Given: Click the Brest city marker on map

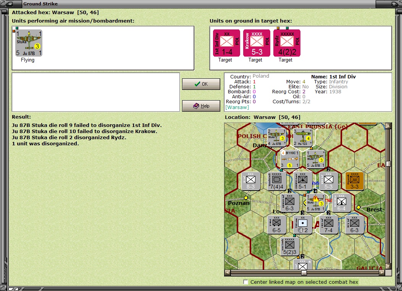Looking at the screenshot, I should (358, 207).
